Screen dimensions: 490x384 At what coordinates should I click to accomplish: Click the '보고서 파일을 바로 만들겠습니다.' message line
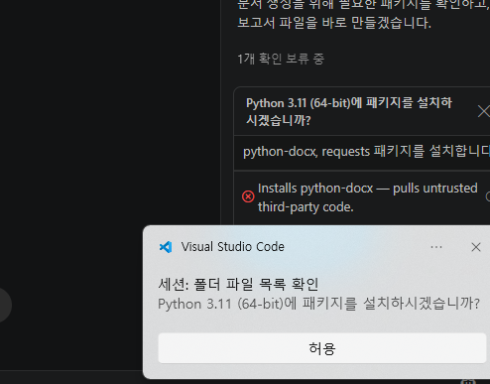point(334,23)
